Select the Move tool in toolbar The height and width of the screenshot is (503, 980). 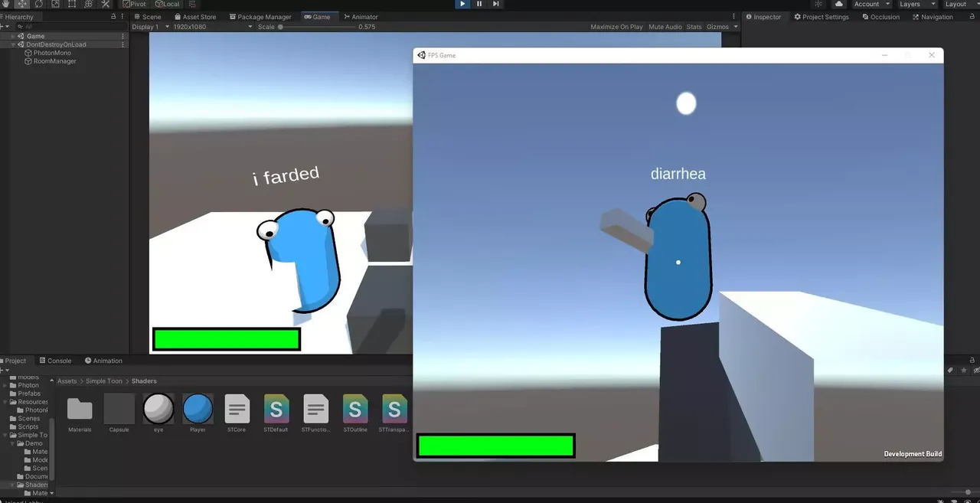coord(21,4)
